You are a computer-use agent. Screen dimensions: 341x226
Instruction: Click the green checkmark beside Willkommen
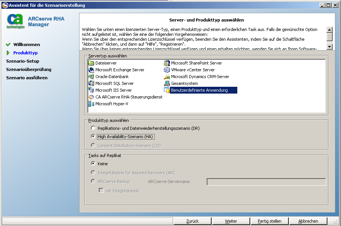pyautogui.click(x=8, y=45)
